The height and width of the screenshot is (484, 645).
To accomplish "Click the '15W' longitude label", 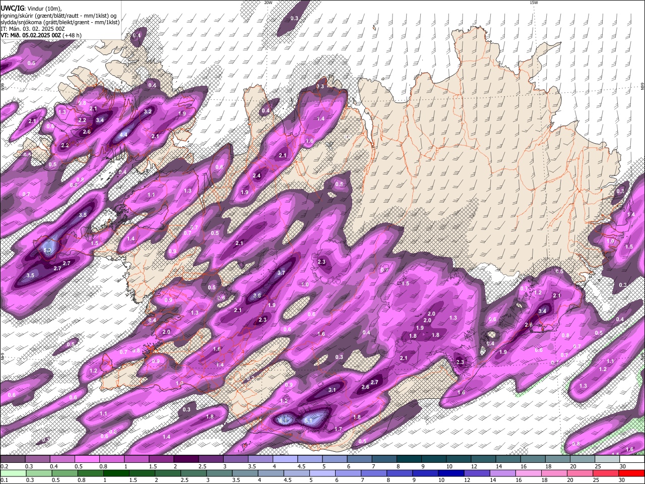I will (x=534, y=3).
